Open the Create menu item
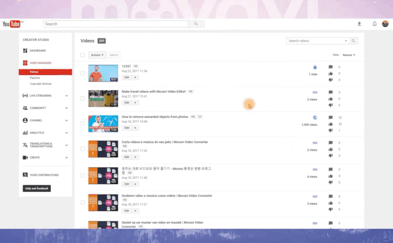 tap(35, 158)
